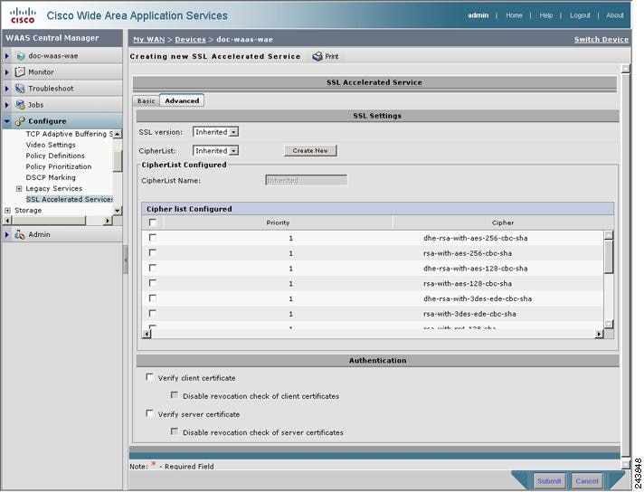Click the main page scroll-up arrow
Screen dimensions: 644x492
point(626,69)
